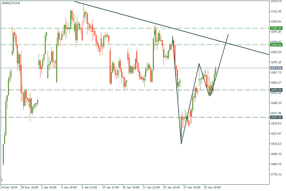Image resolution: width=286 pixels, height=191 pixels.
Task: Click the 24 Dec 2019 date label
Action: 9,187
